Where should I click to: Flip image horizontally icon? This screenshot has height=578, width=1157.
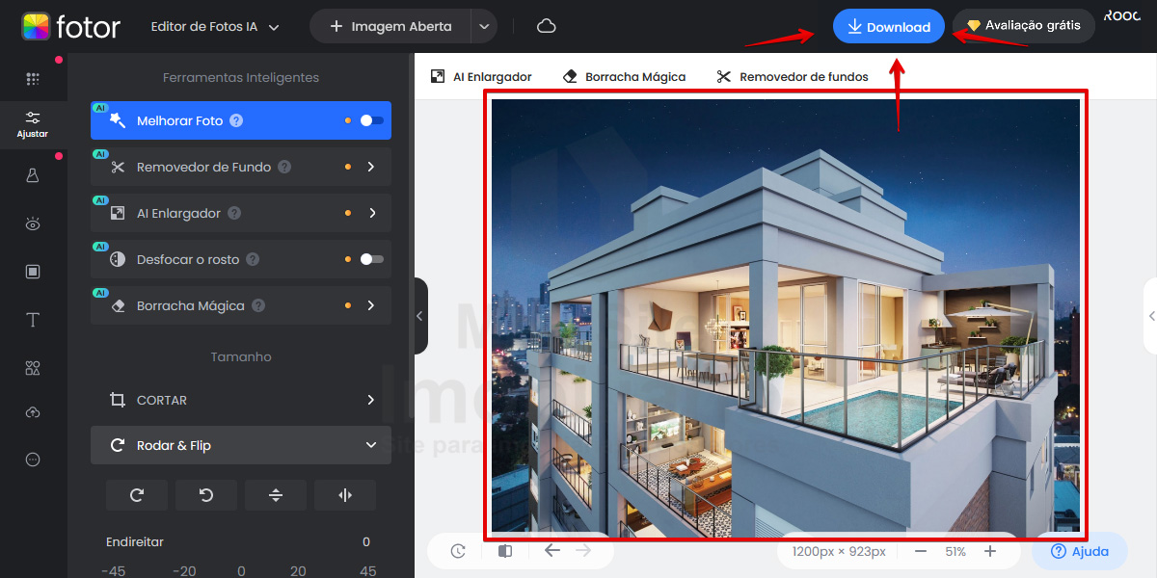click(x=345, y=495)
